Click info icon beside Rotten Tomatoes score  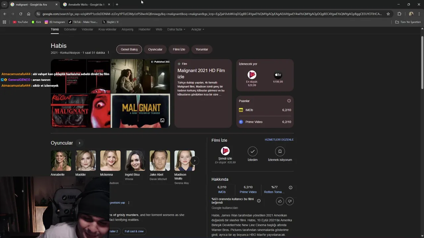coord(291,187)
